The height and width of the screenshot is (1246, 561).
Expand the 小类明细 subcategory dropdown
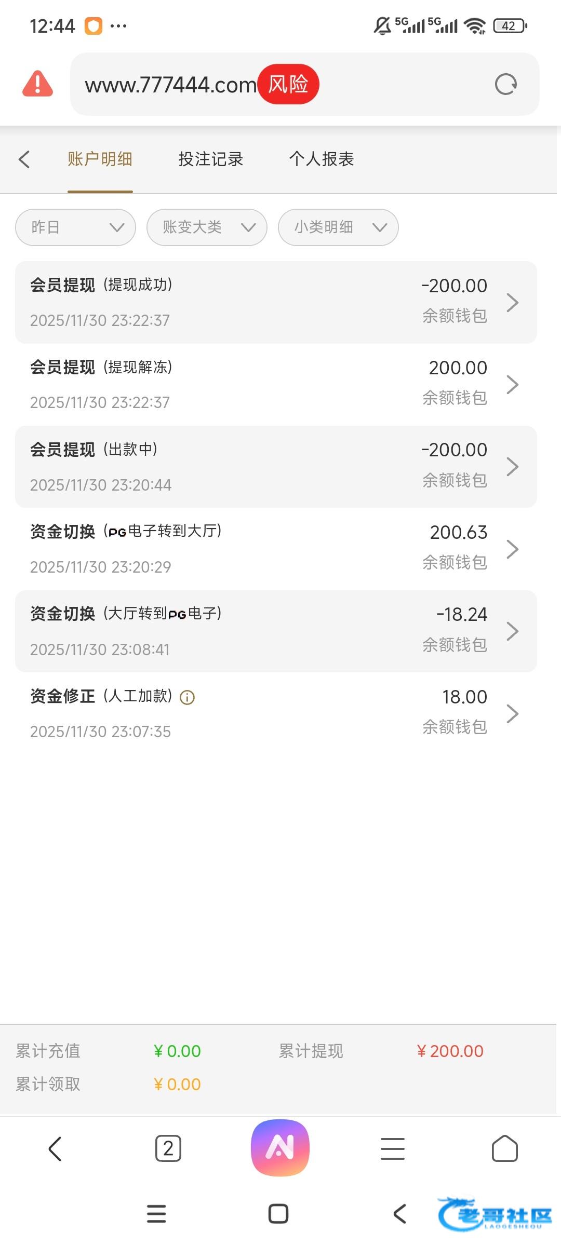click(338, 227)
